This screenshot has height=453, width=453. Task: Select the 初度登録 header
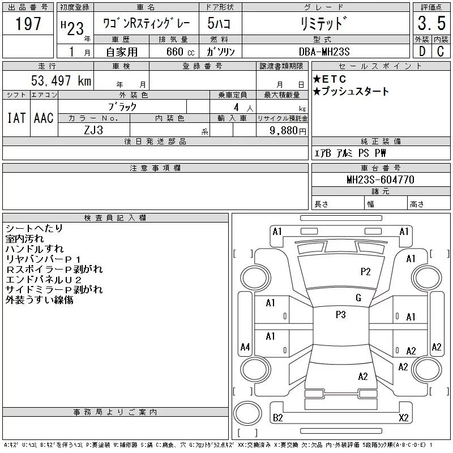[75, 7]
